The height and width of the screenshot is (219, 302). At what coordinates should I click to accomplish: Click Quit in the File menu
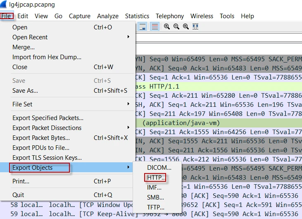pos(18,195)
